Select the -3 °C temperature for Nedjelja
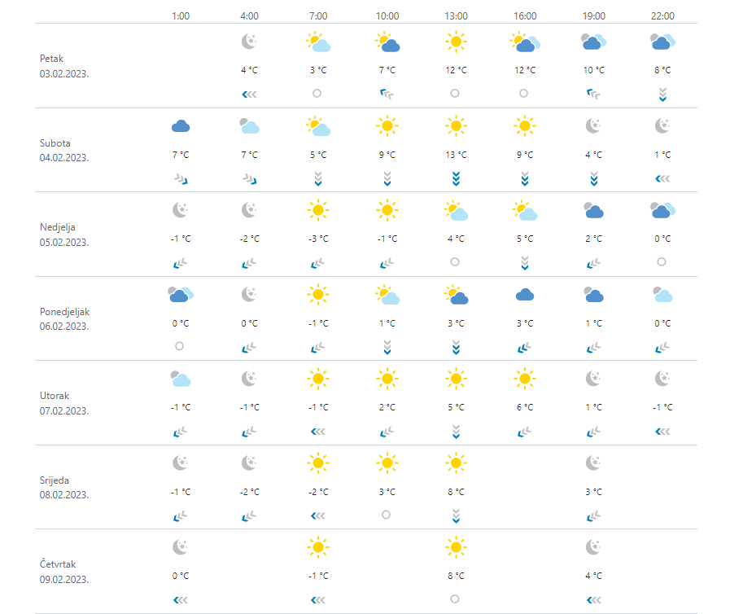Viewport: 743px width, 614px height. coord(318,239)
